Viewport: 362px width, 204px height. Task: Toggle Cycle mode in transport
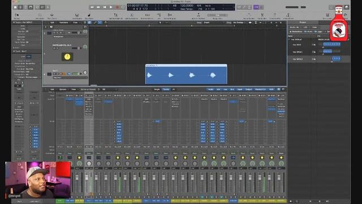[x=123, y=7]
